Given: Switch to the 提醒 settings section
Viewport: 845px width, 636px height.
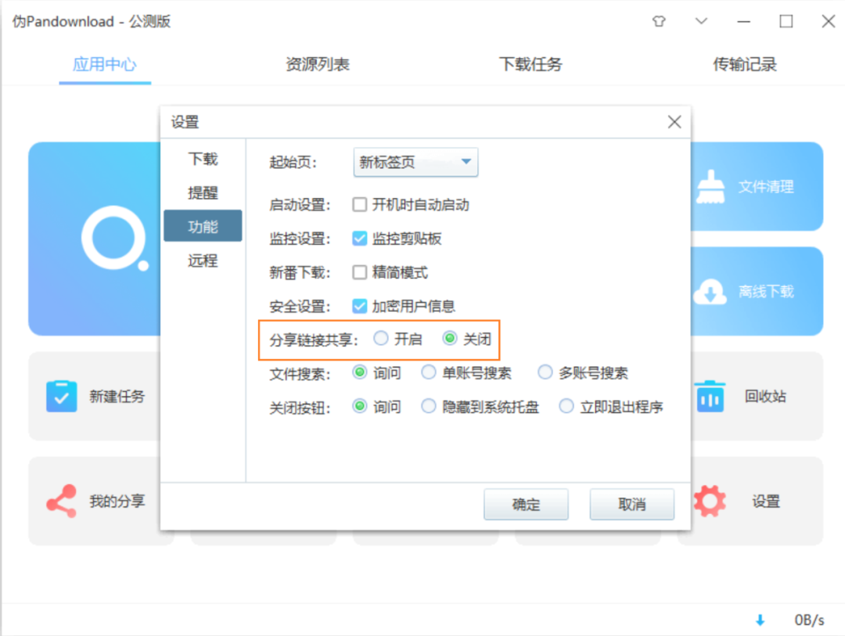Looking at the screenshot, I should [x=202, y=192].
